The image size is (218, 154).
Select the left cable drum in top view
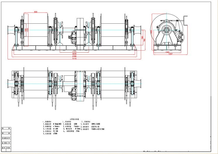(x=35, y=85)
